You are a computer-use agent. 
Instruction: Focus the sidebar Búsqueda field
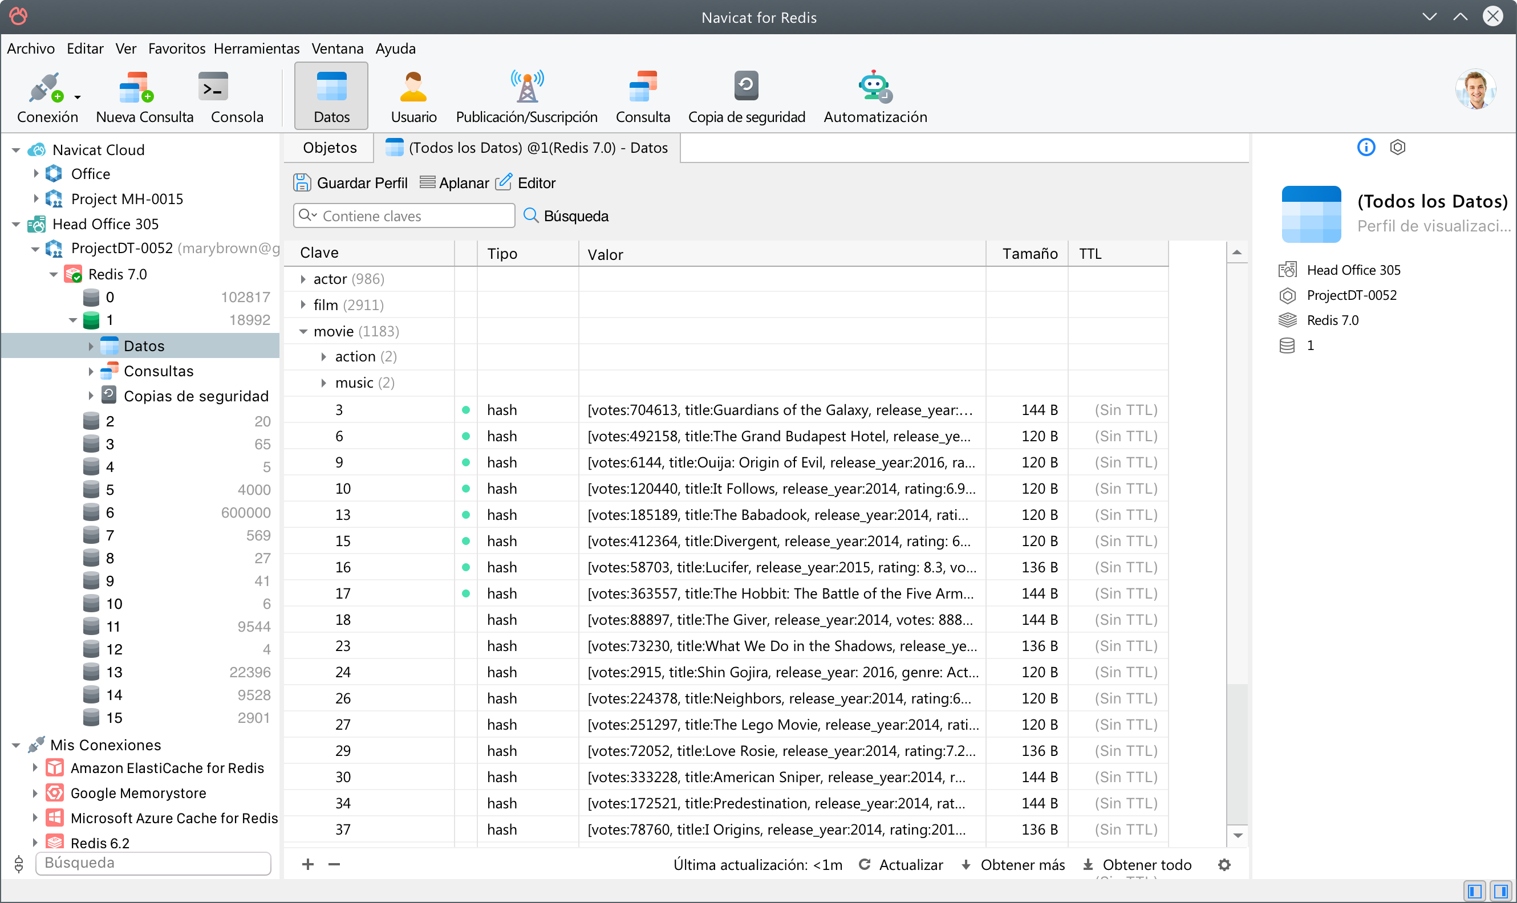(x=153, y=864)
